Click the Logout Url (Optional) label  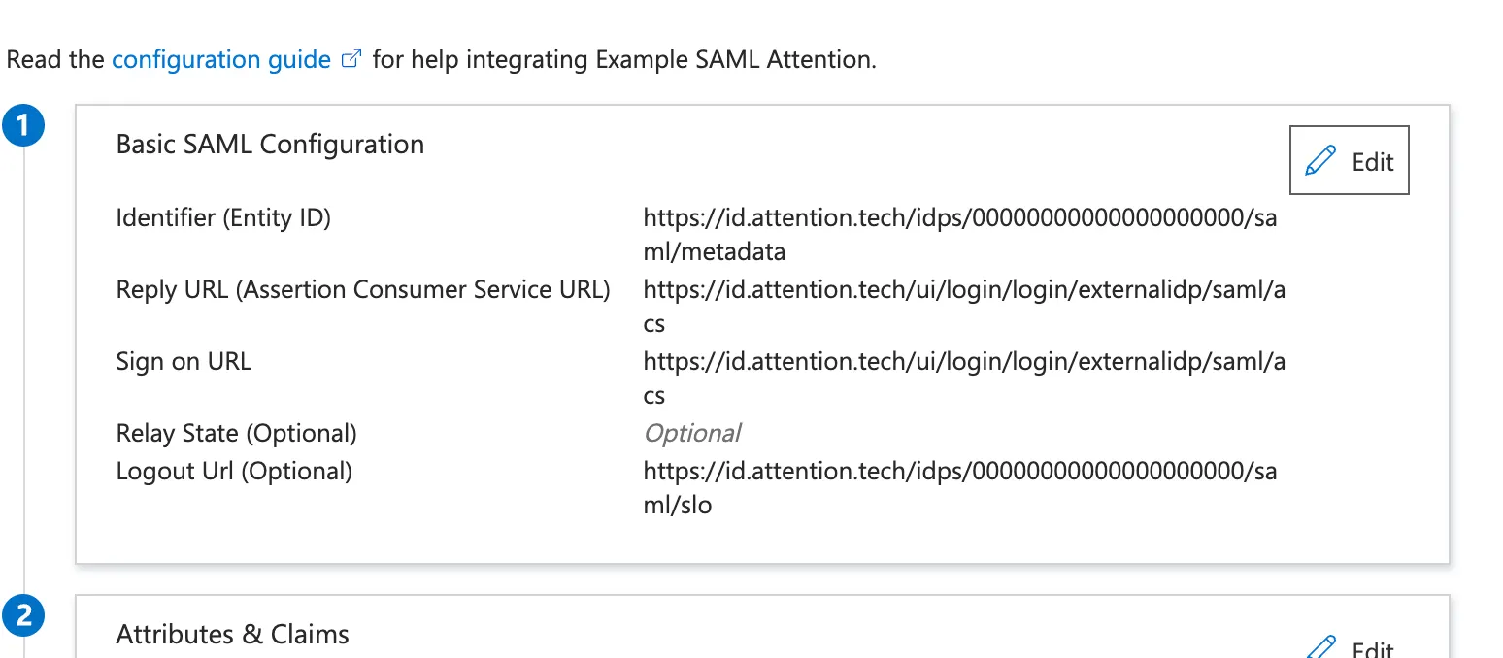[x=233, y=471]
